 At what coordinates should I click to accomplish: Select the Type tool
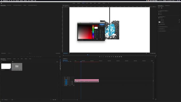coord(60,70)
